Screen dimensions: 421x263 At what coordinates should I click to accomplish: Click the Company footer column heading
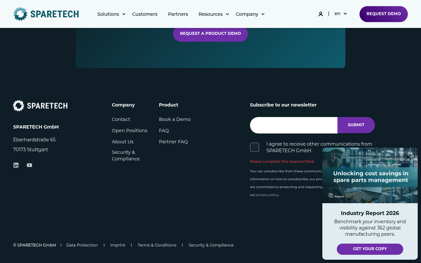coord(123,105)
